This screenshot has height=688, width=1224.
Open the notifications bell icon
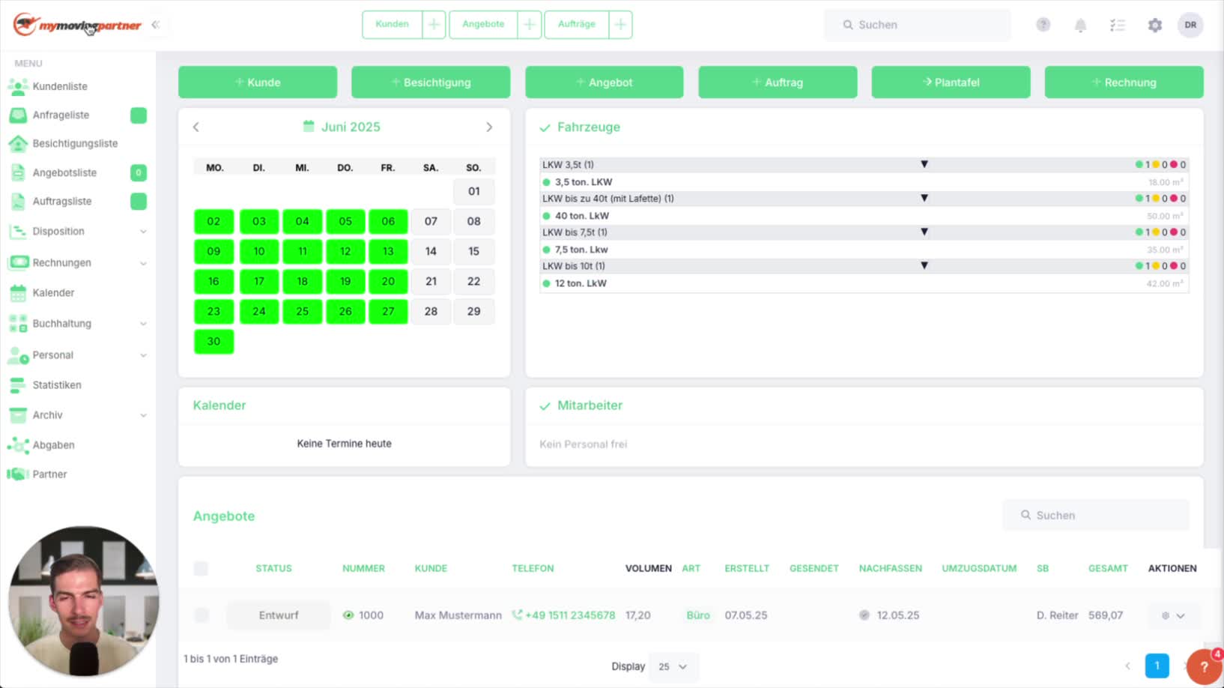point(1080,25)
